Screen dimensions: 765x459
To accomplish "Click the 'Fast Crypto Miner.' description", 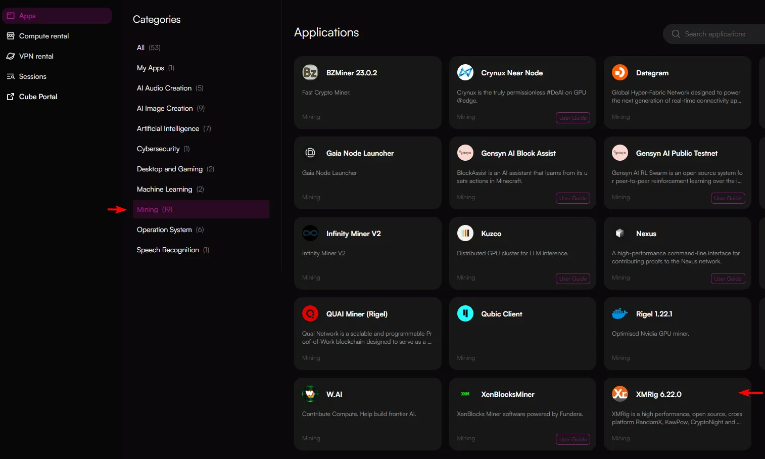I will [326, 93].
